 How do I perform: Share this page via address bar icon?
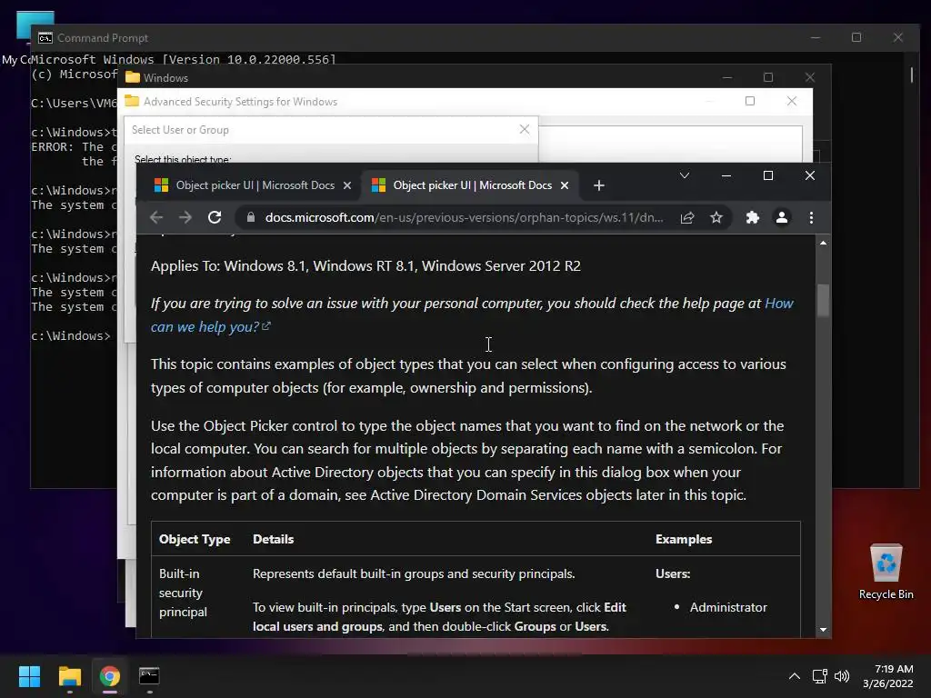tap(687, 218)
